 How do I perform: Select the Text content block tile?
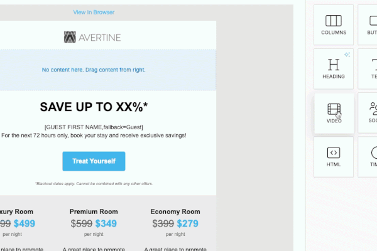click(368, 68)
